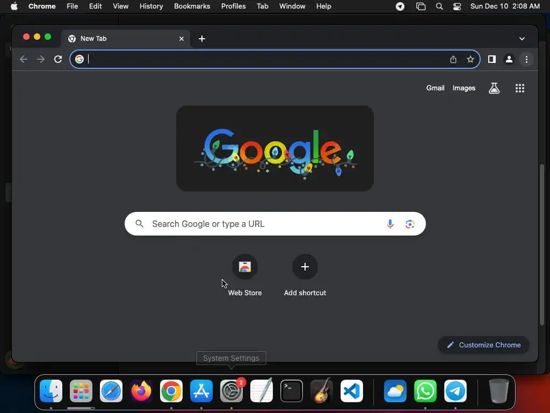Go back using the back arrow
The image size is (550, 413).
point(24,59)
